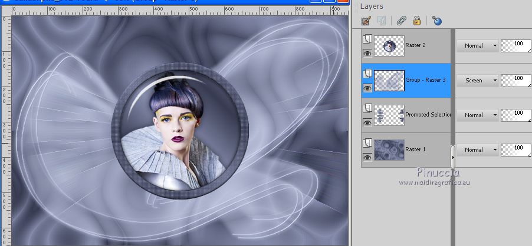The width and height of the screenshot is (532, 246).
Task: Click the Raster 1 layer thumbnail
Action: (389, 149)
